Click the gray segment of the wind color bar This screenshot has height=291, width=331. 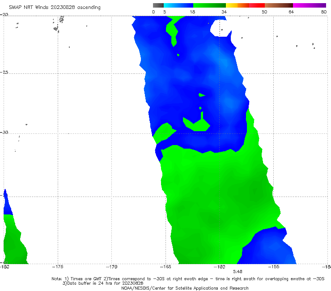click(x=158, y=5)
